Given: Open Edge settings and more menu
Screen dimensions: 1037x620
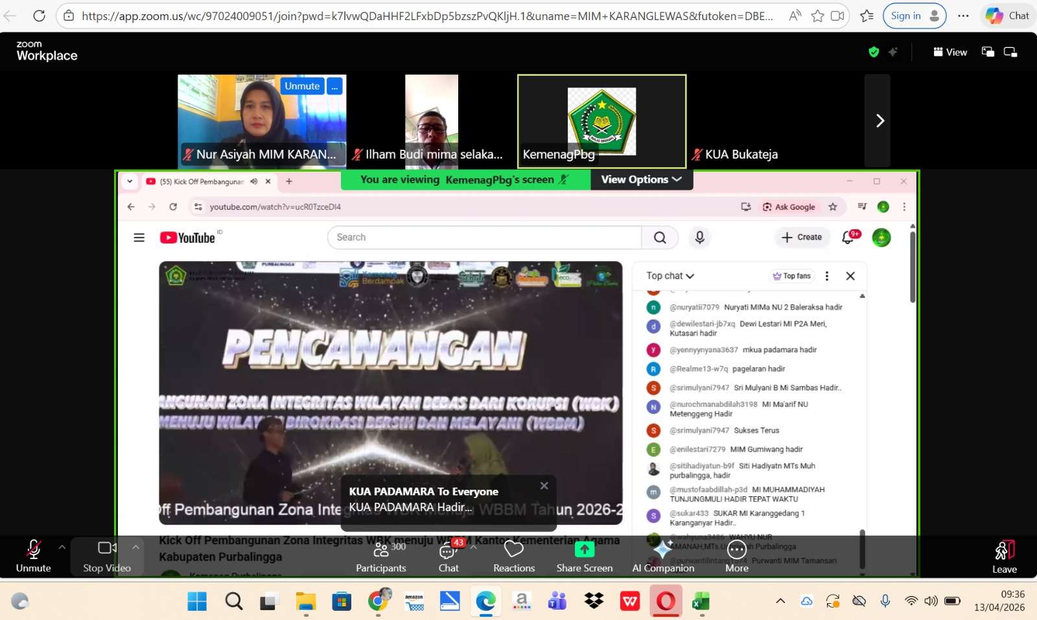Looking at the screenshot, I should tap(964, 16).
